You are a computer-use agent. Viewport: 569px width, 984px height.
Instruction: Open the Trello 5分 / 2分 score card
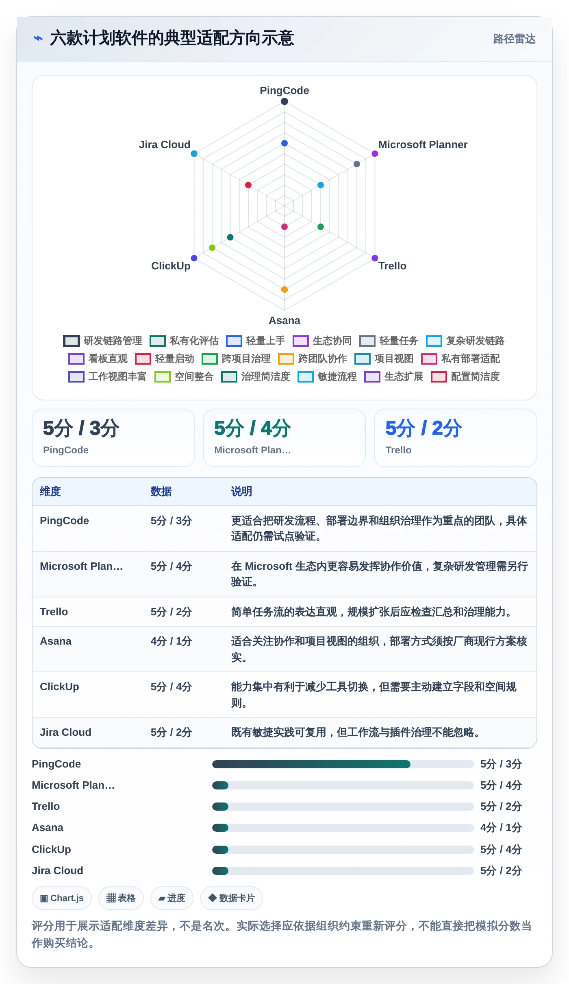coord(456,438)
